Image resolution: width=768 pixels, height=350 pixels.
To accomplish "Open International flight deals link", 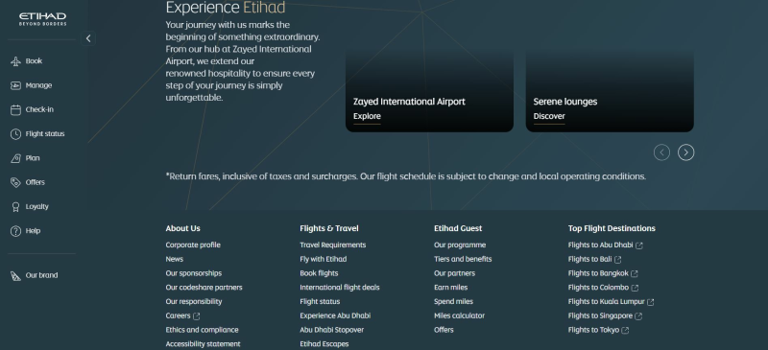I will pyautogui.click(x=340, y=288).
